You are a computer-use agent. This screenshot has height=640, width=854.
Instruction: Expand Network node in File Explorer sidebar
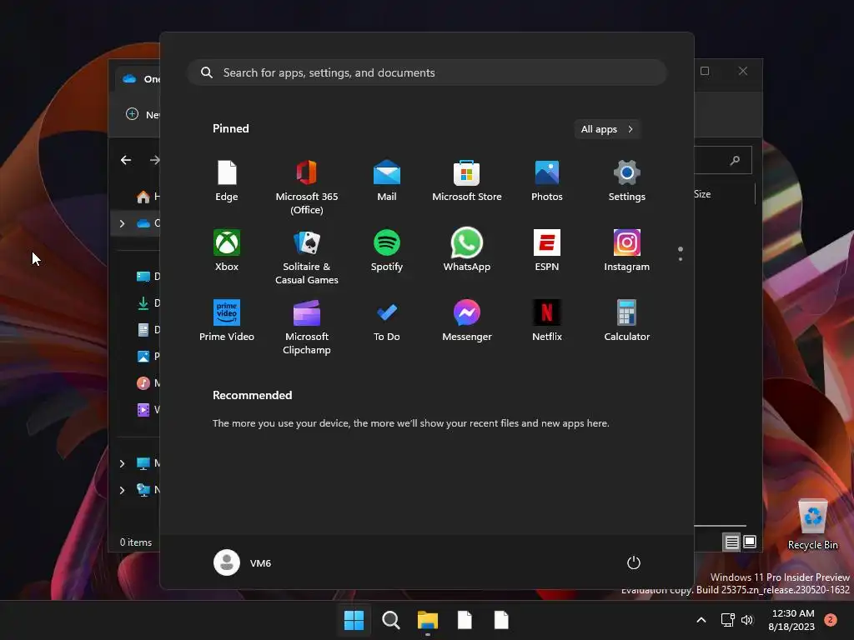[x=122, y=490]
